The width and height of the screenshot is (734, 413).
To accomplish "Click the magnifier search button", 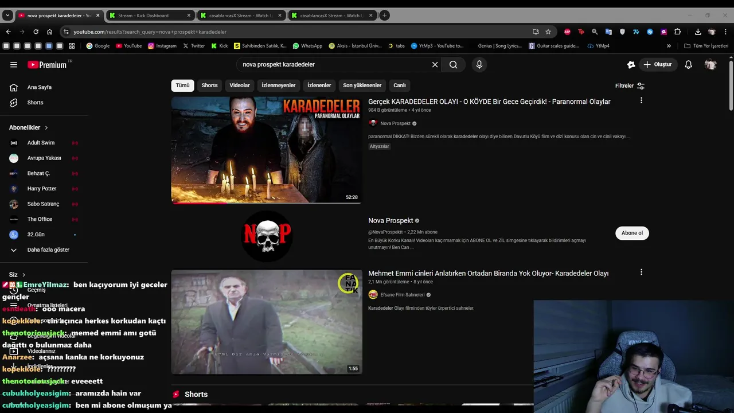I will click(x=454, y=65).
